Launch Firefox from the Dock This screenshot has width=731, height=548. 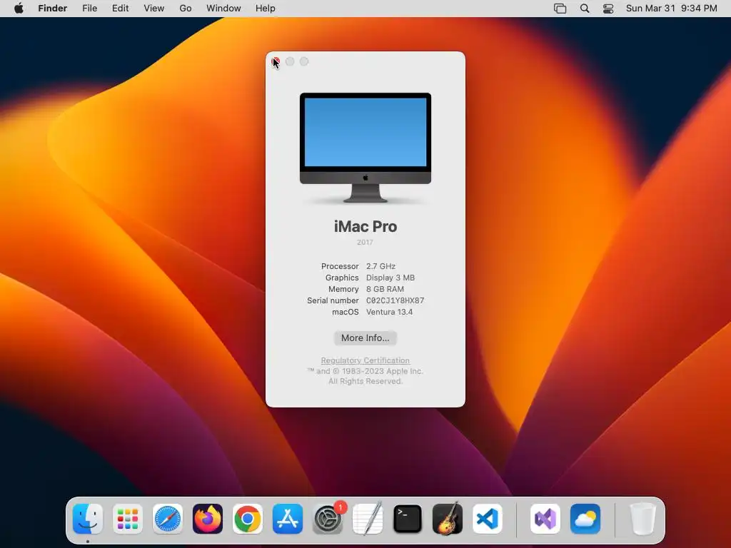(208, 519)
